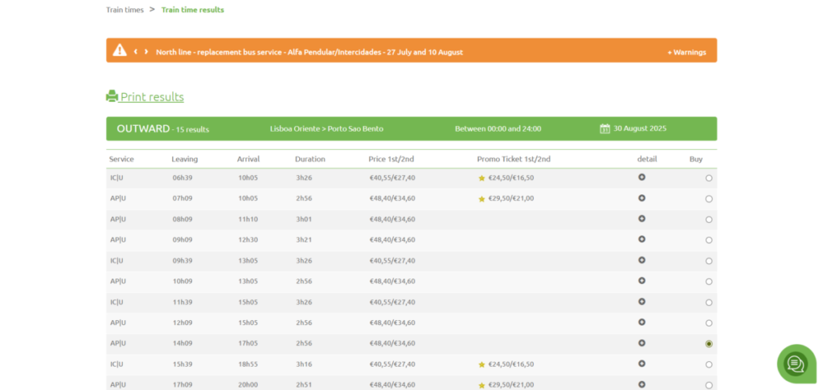The width and height of the screenshot is (823, 390).
Task: Click arrival time 20h00
Action: 248,384
